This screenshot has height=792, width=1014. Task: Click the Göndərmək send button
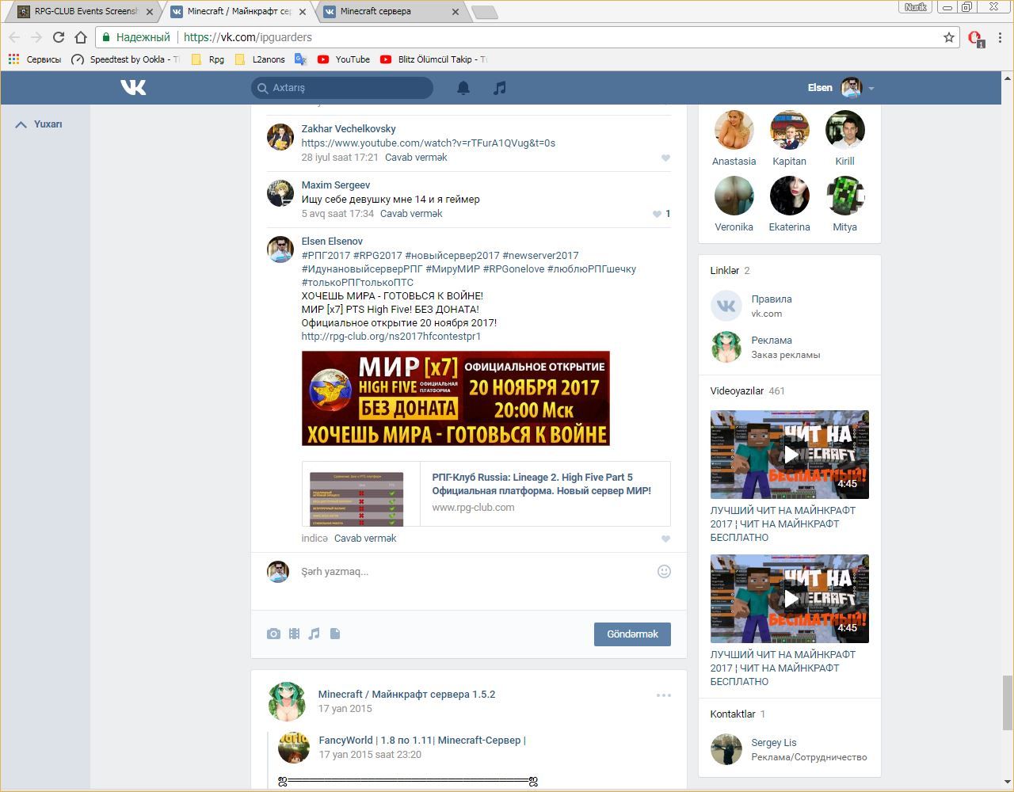pos(632,634)
